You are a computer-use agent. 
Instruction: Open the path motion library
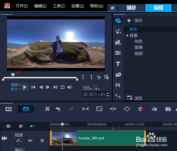118,96
